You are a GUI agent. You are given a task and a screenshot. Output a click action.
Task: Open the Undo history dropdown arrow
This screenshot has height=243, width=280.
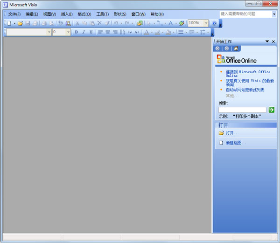121,23
